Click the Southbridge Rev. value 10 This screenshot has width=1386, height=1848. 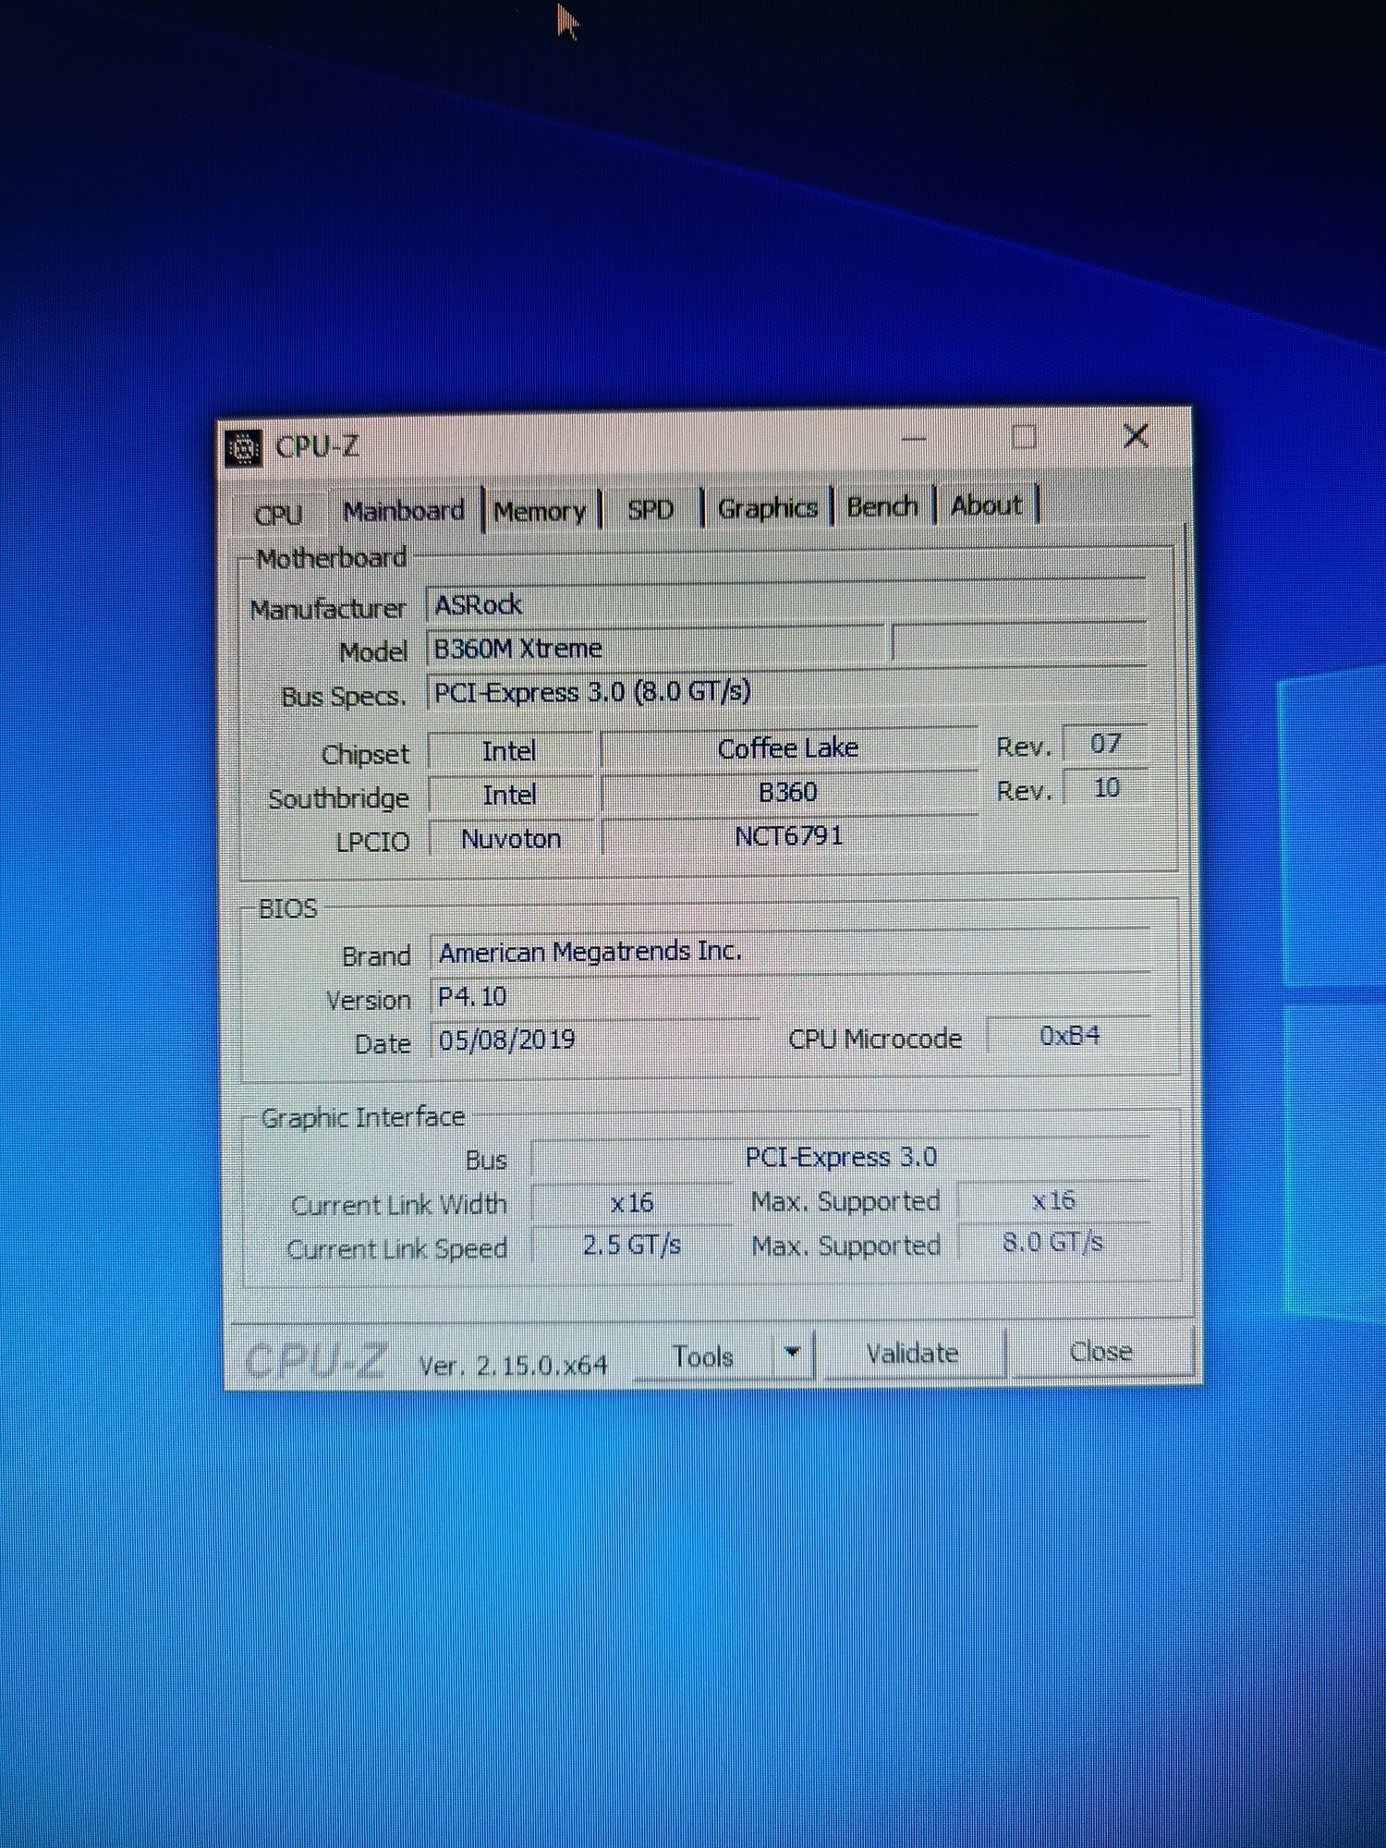tap(1105, 788)
